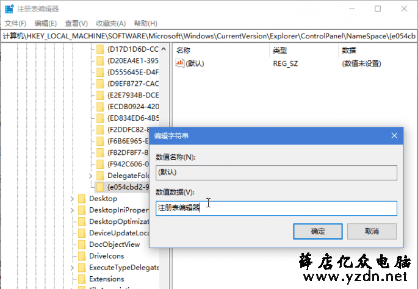The height and width of the screenshot is (289, 418).
Task: Click the Registry Editor title bar icon
Action: (x=9, y=9)
